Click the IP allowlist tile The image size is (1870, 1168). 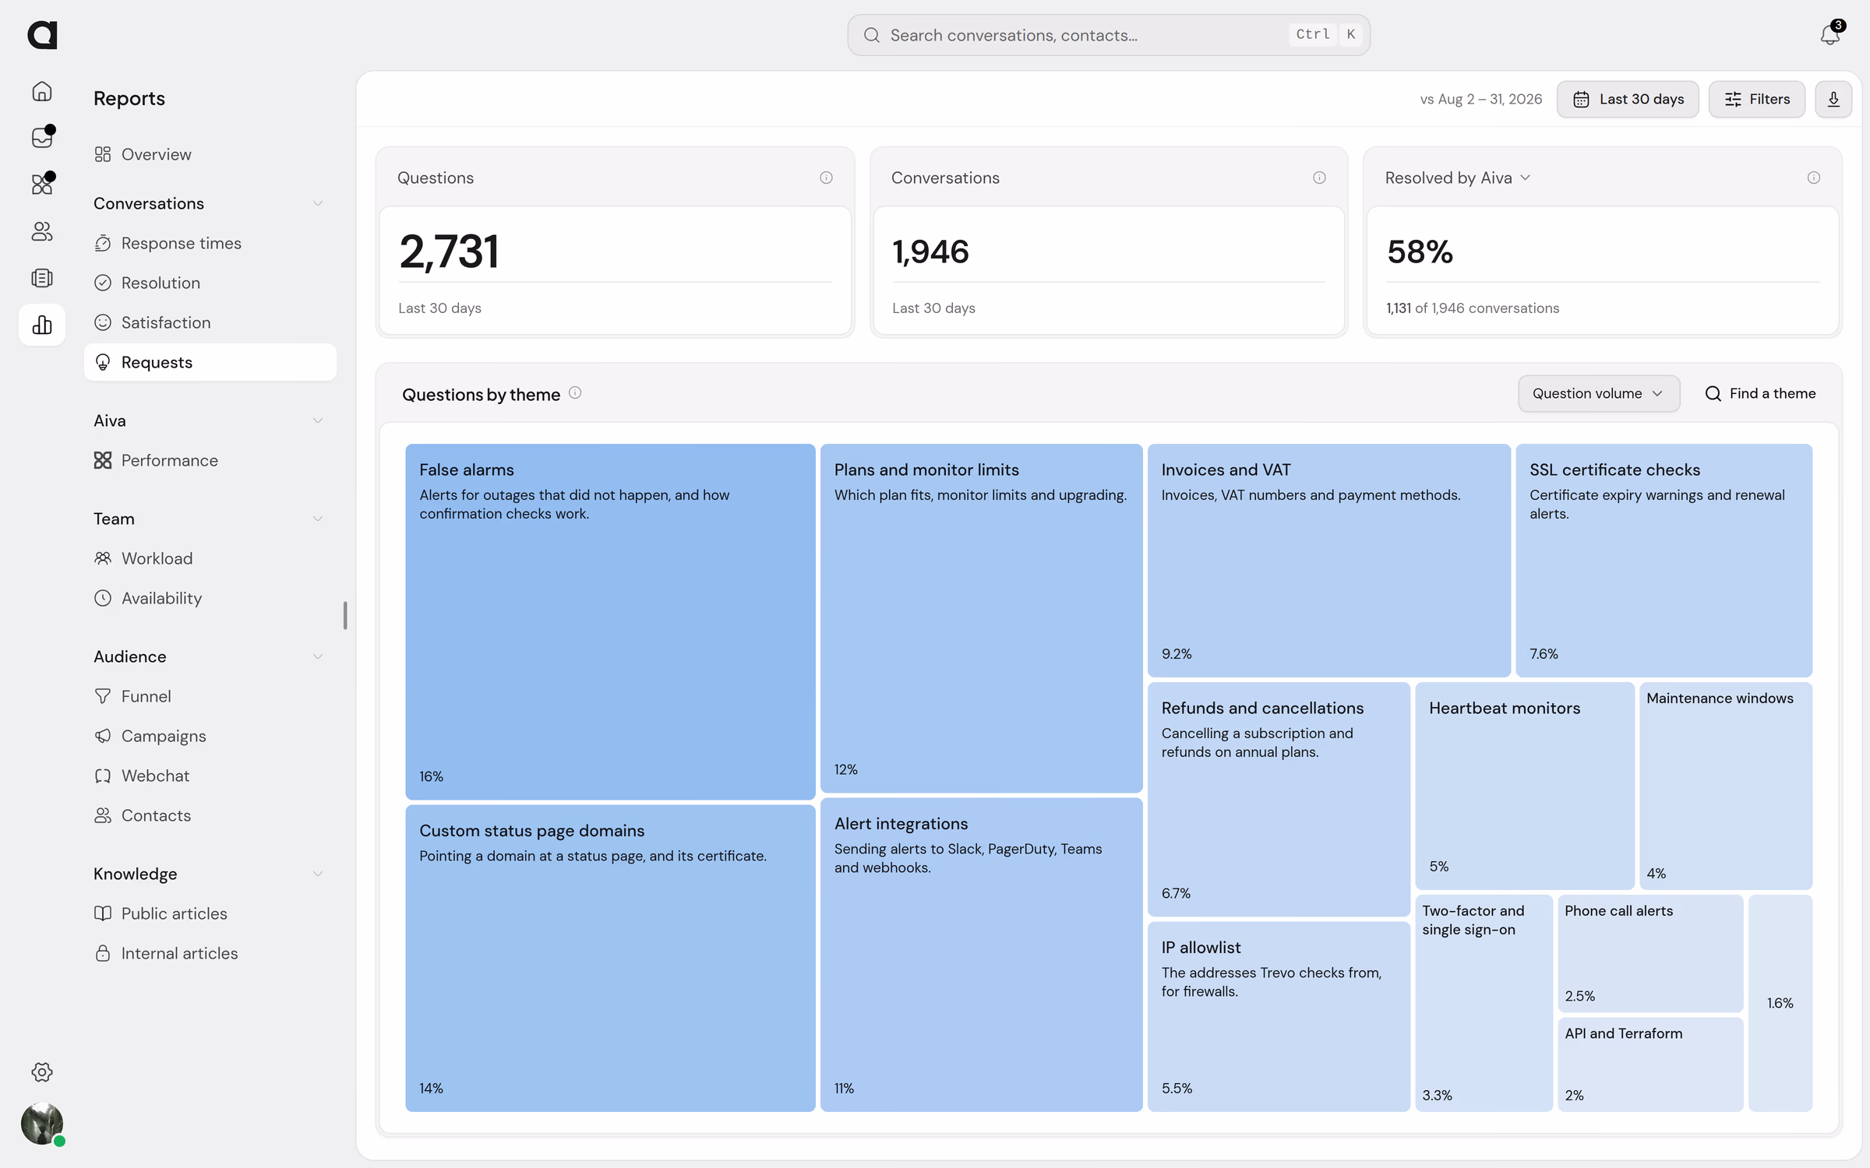(1279, 1016)
